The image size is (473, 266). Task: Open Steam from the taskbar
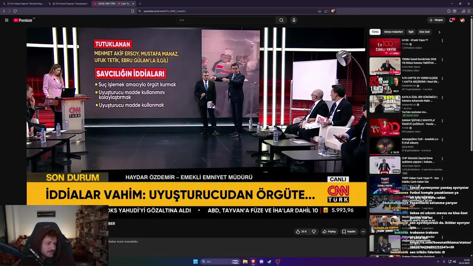(269, 262)
